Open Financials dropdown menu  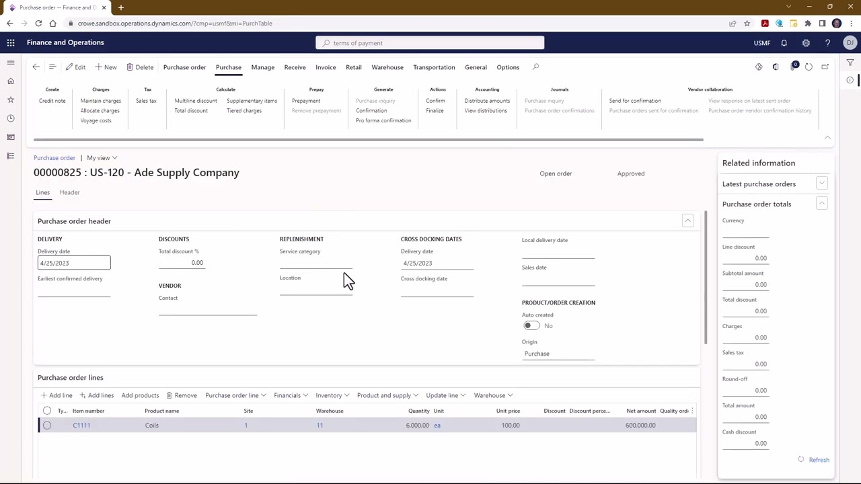[x=291, y=395]
